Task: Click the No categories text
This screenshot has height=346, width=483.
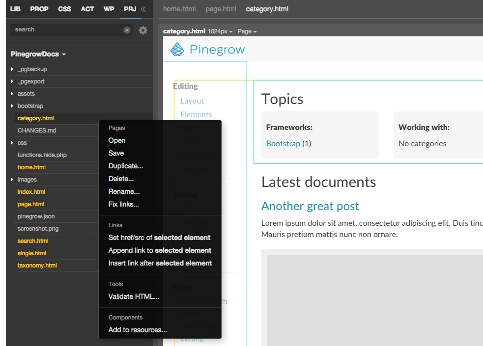Action: [x=422, y=144]
